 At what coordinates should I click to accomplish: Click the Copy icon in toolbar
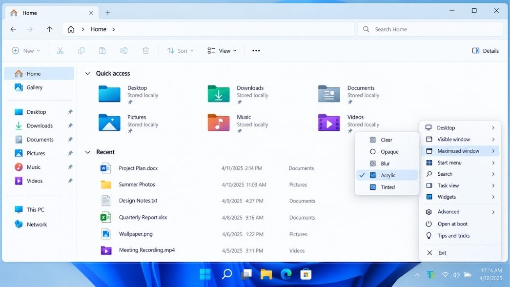coord(82,51)
